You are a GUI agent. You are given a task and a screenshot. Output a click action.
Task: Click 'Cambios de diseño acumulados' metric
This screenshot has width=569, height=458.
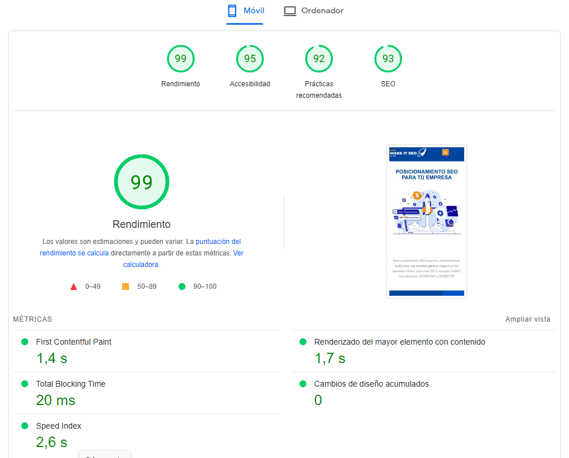tap(371, 384)
